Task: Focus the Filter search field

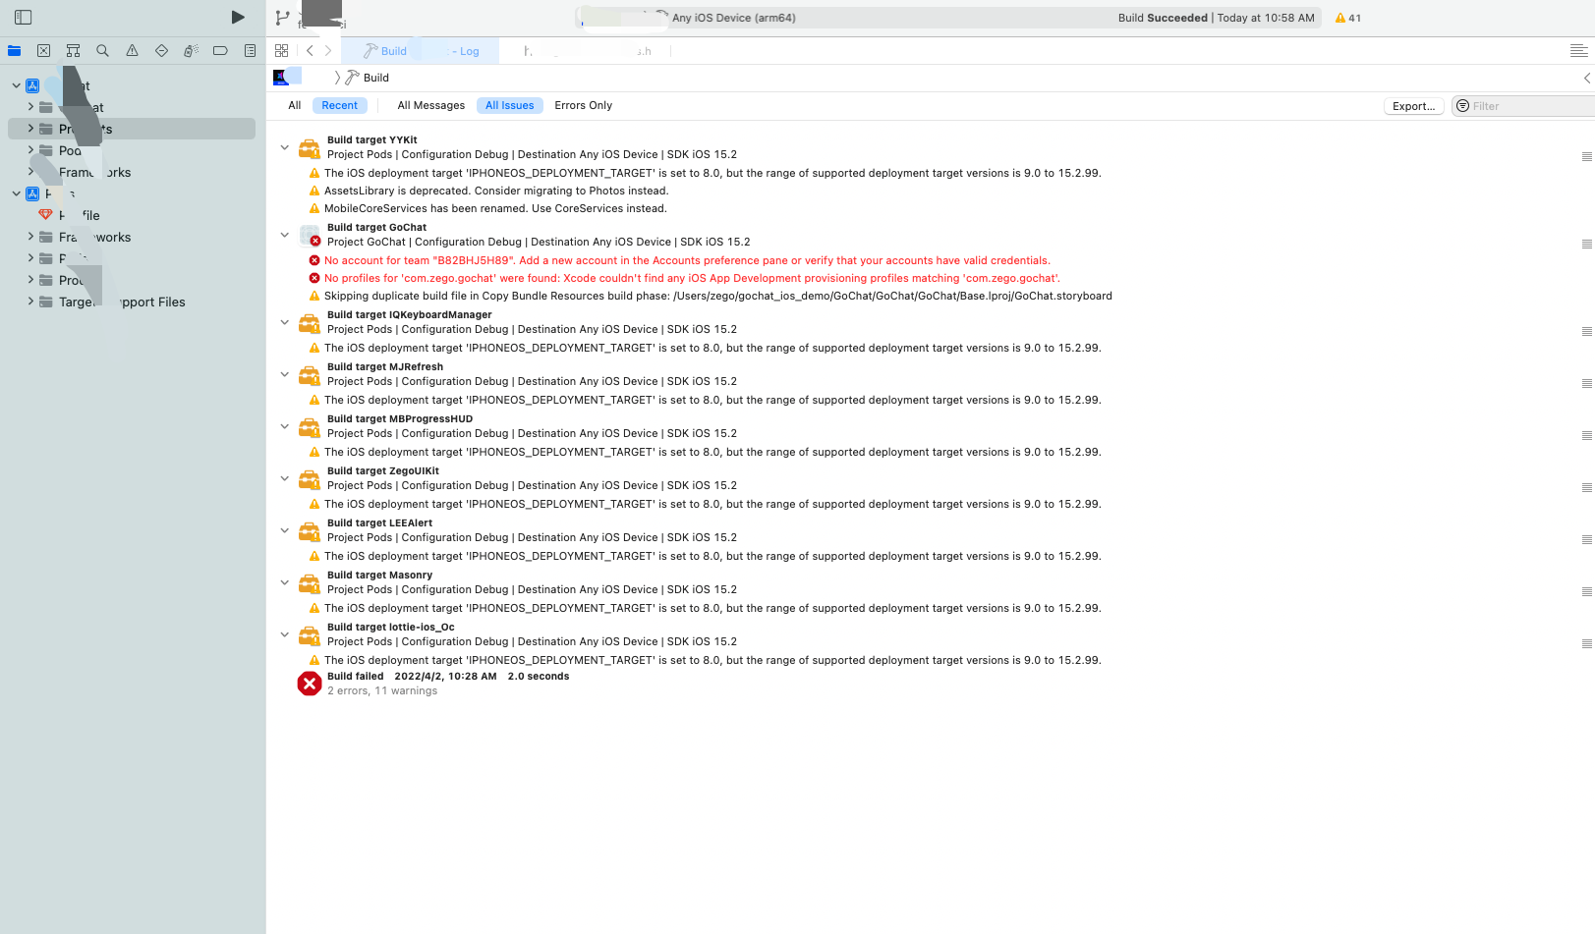Action: (1523, 106)
